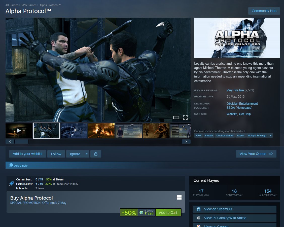Open the Multiple Endings tag
The image size is (284, 227).
pos(257,135)
